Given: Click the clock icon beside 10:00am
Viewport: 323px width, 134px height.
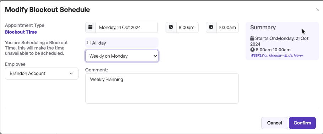Looking at the screenshot, I should [x=211, y=27].
